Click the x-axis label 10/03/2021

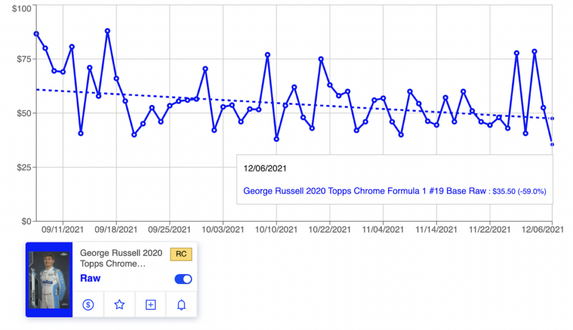[x=223, y=229]
